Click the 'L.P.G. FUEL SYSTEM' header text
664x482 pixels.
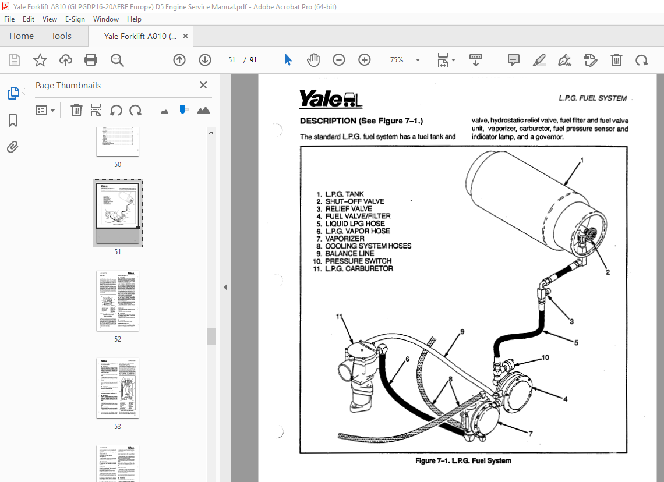592,98
